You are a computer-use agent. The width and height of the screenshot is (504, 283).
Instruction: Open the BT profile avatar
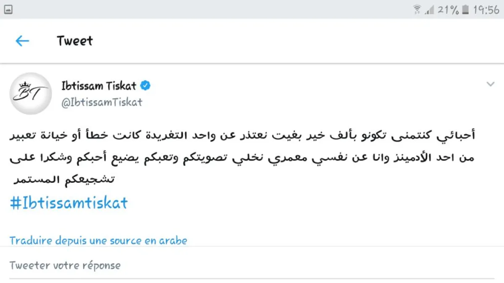coord(30,93)
